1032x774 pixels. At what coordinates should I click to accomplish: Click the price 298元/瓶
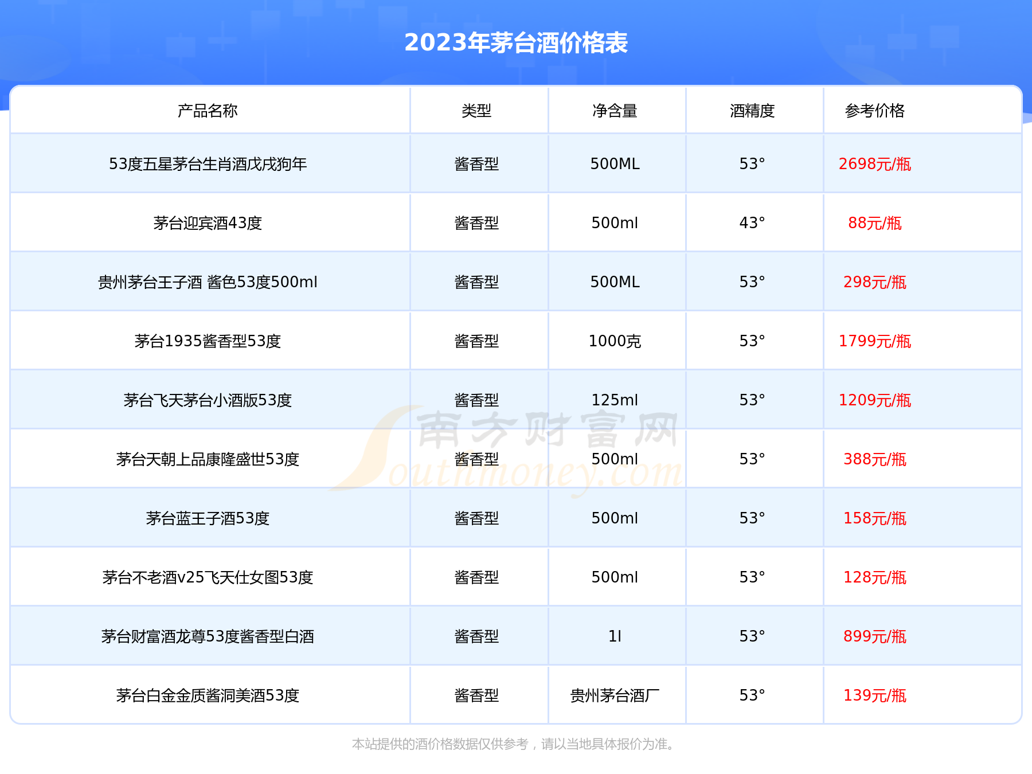coord(874,282)
